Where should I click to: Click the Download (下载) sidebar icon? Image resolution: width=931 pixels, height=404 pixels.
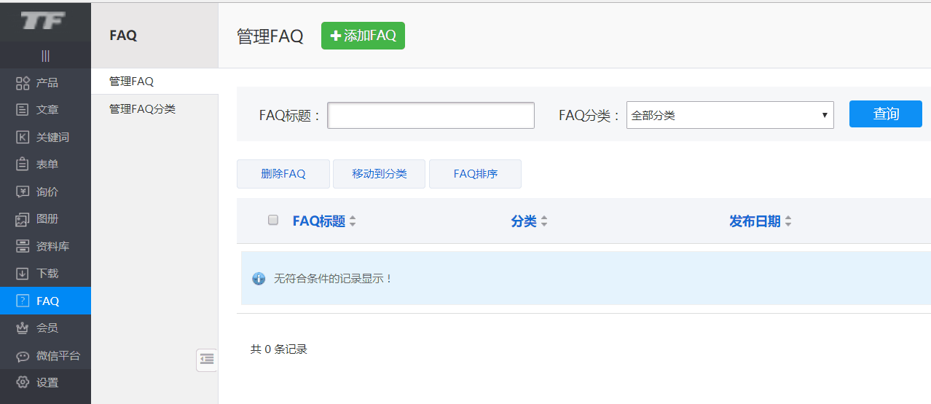click(x=23, y=274)
